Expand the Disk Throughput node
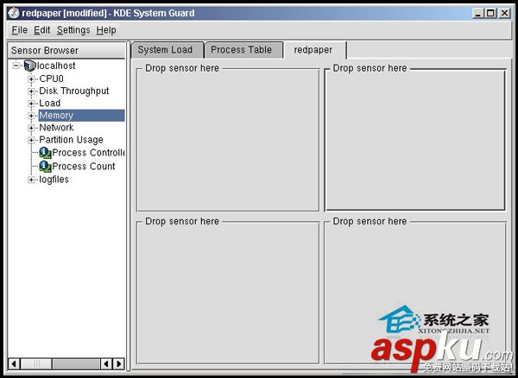518x378 pixels. click(x=31, y=91)
